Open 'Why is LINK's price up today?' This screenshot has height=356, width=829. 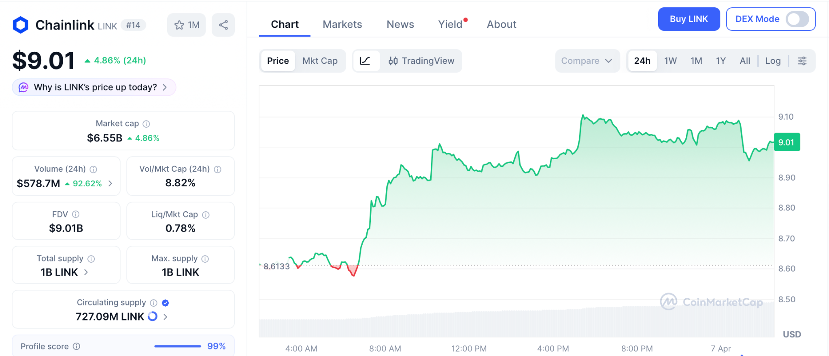click(x=95, y=87)
